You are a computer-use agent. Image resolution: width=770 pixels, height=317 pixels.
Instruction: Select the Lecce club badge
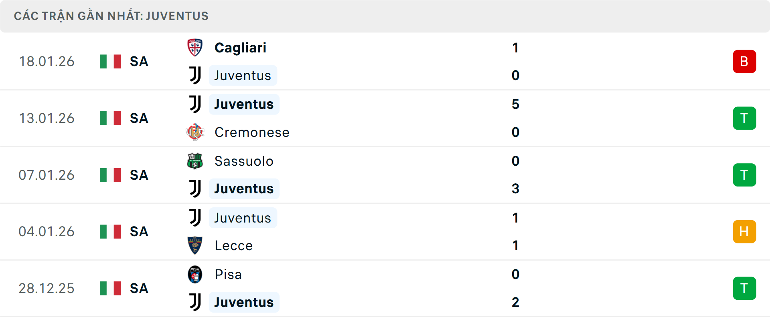(195, 245)
